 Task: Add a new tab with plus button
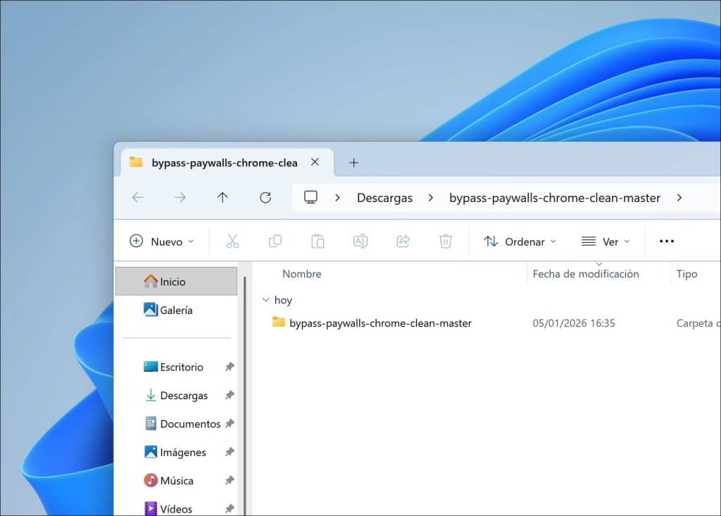point(353,163)
